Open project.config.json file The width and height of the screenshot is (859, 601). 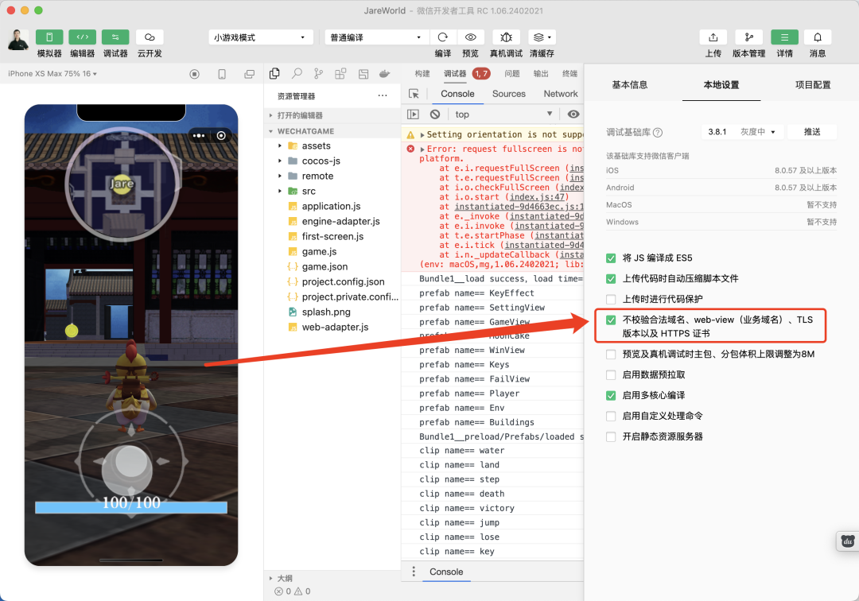343,281
